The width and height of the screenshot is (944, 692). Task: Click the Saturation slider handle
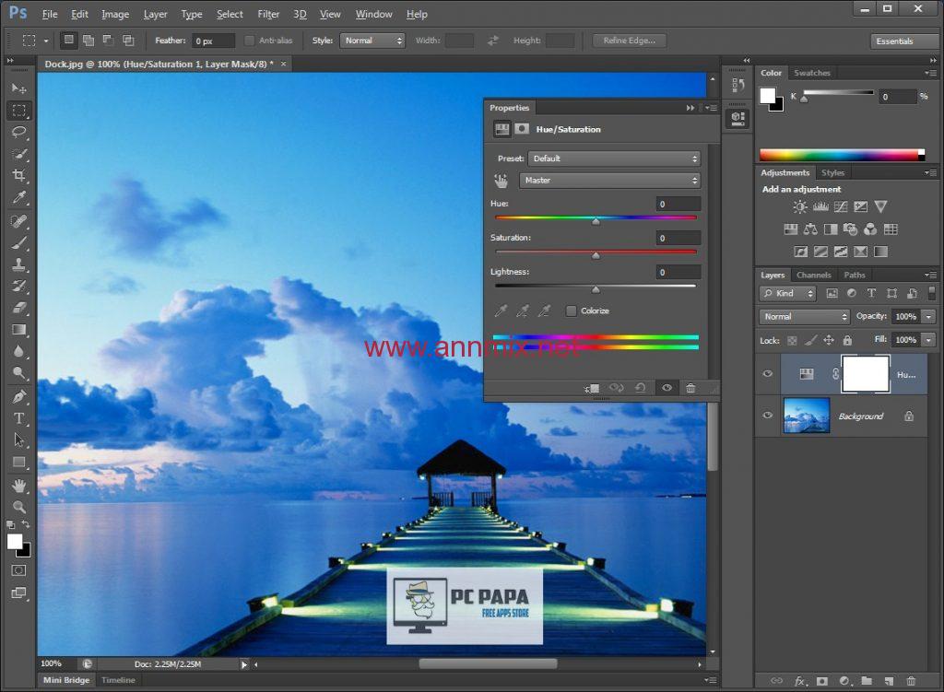tap(596, 255)
